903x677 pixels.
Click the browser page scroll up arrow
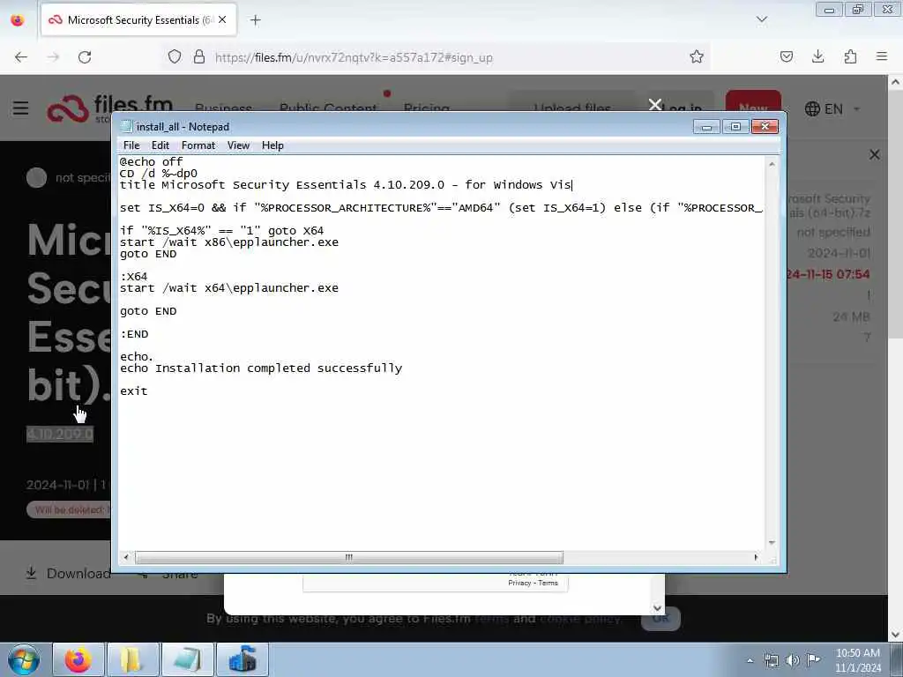click(x=896, y=82)
